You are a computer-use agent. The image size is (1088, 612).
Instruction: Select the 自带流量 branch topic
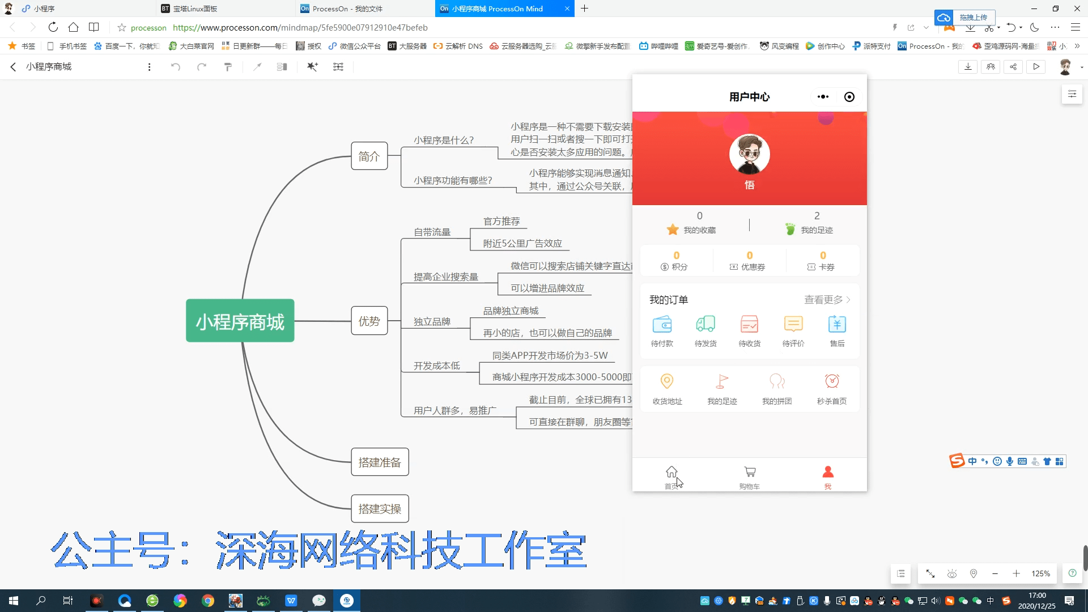(432, 232)
